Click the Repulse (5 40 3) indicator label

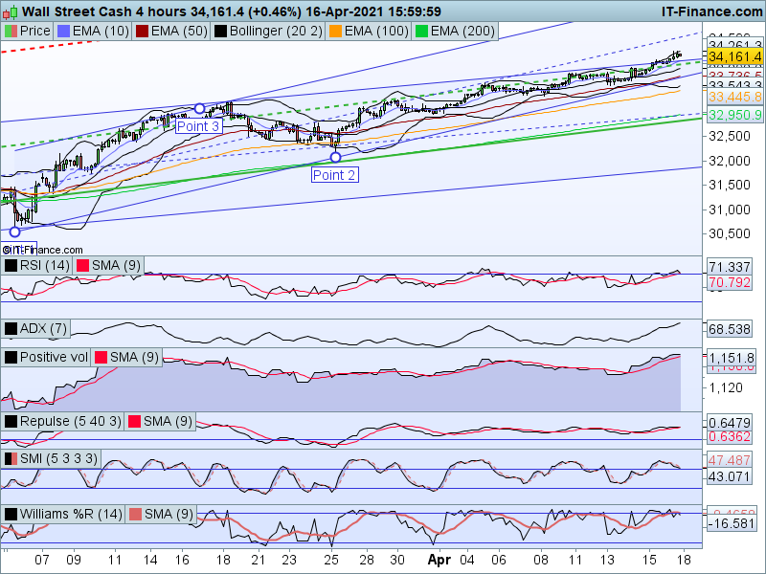[x=70, y=421]
